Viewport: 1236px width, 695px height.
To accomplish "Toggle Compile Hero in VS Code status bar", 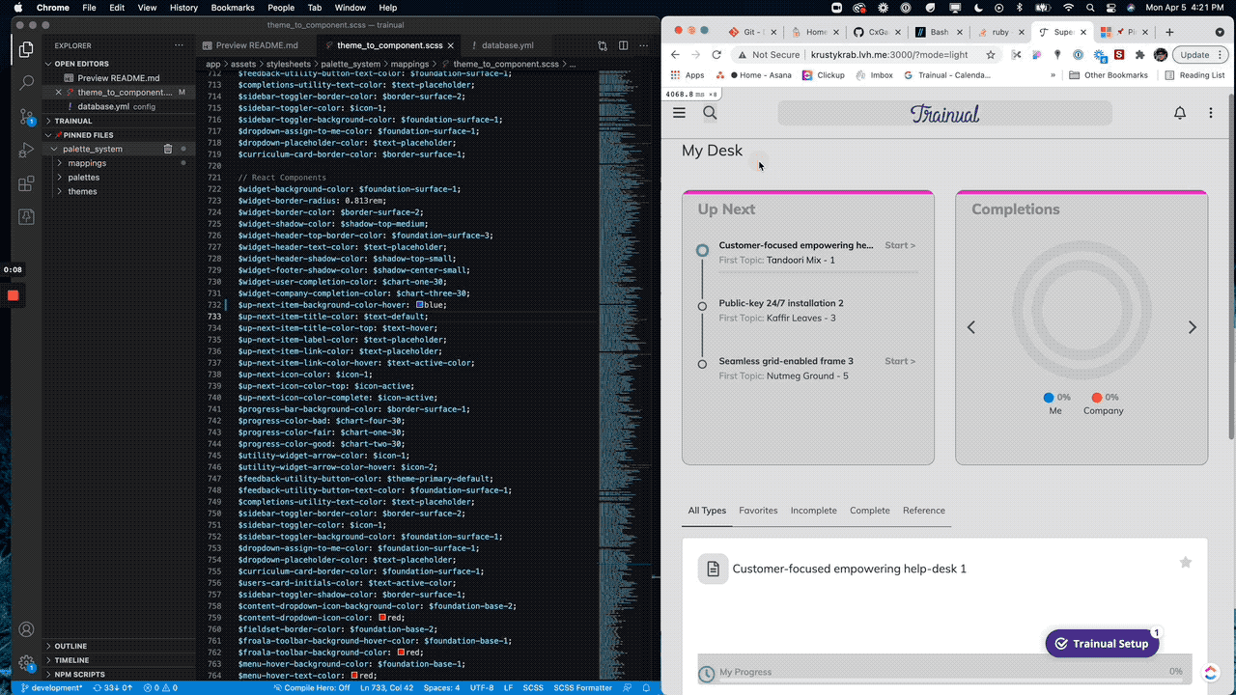I will pos(312,688).
